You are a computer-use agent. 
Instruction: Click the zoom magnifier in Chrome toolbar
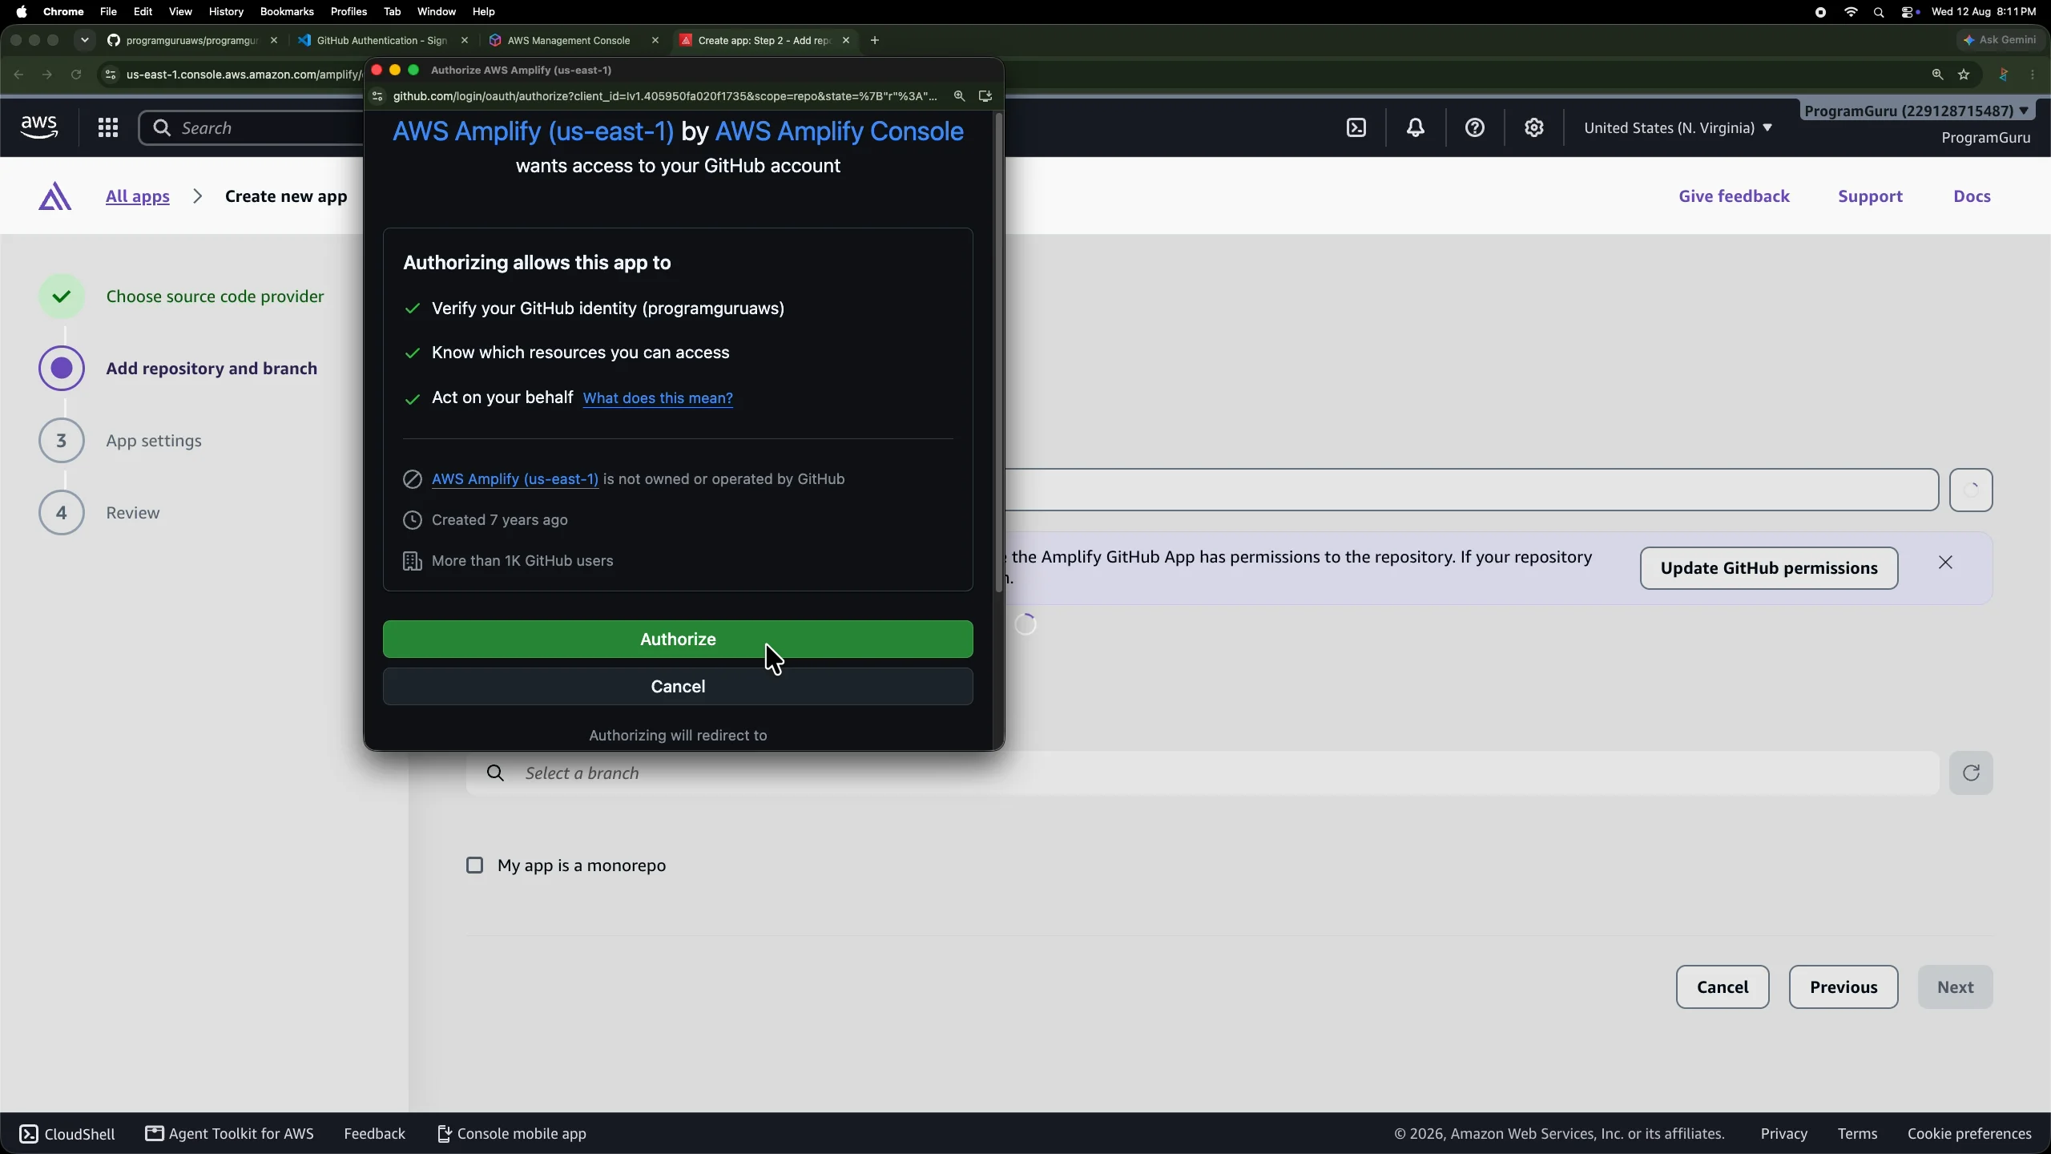click(1937, 75)
